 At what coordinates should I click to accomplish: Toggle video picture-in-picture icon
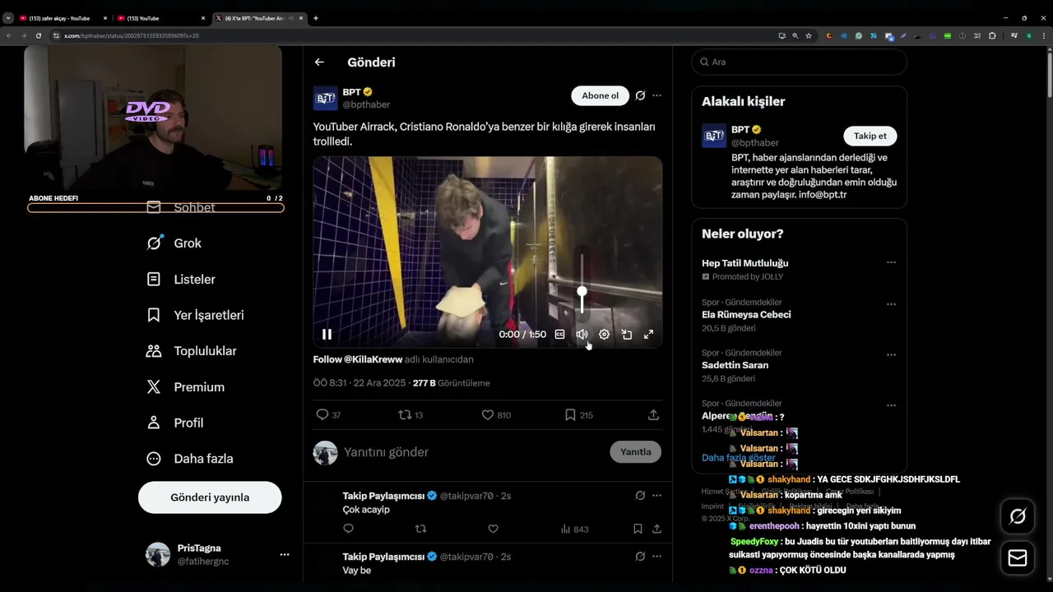point(626,334)
